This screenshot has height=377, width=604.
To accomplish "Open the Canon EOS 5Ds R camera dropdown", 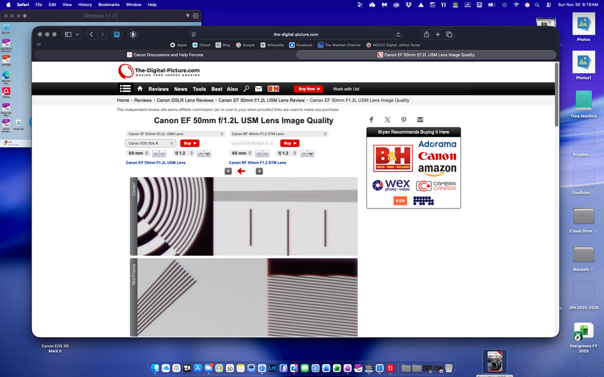I will point(150,143).
